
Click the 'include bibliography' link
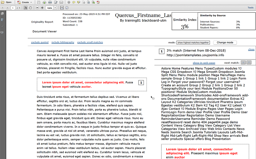point(63,42)
